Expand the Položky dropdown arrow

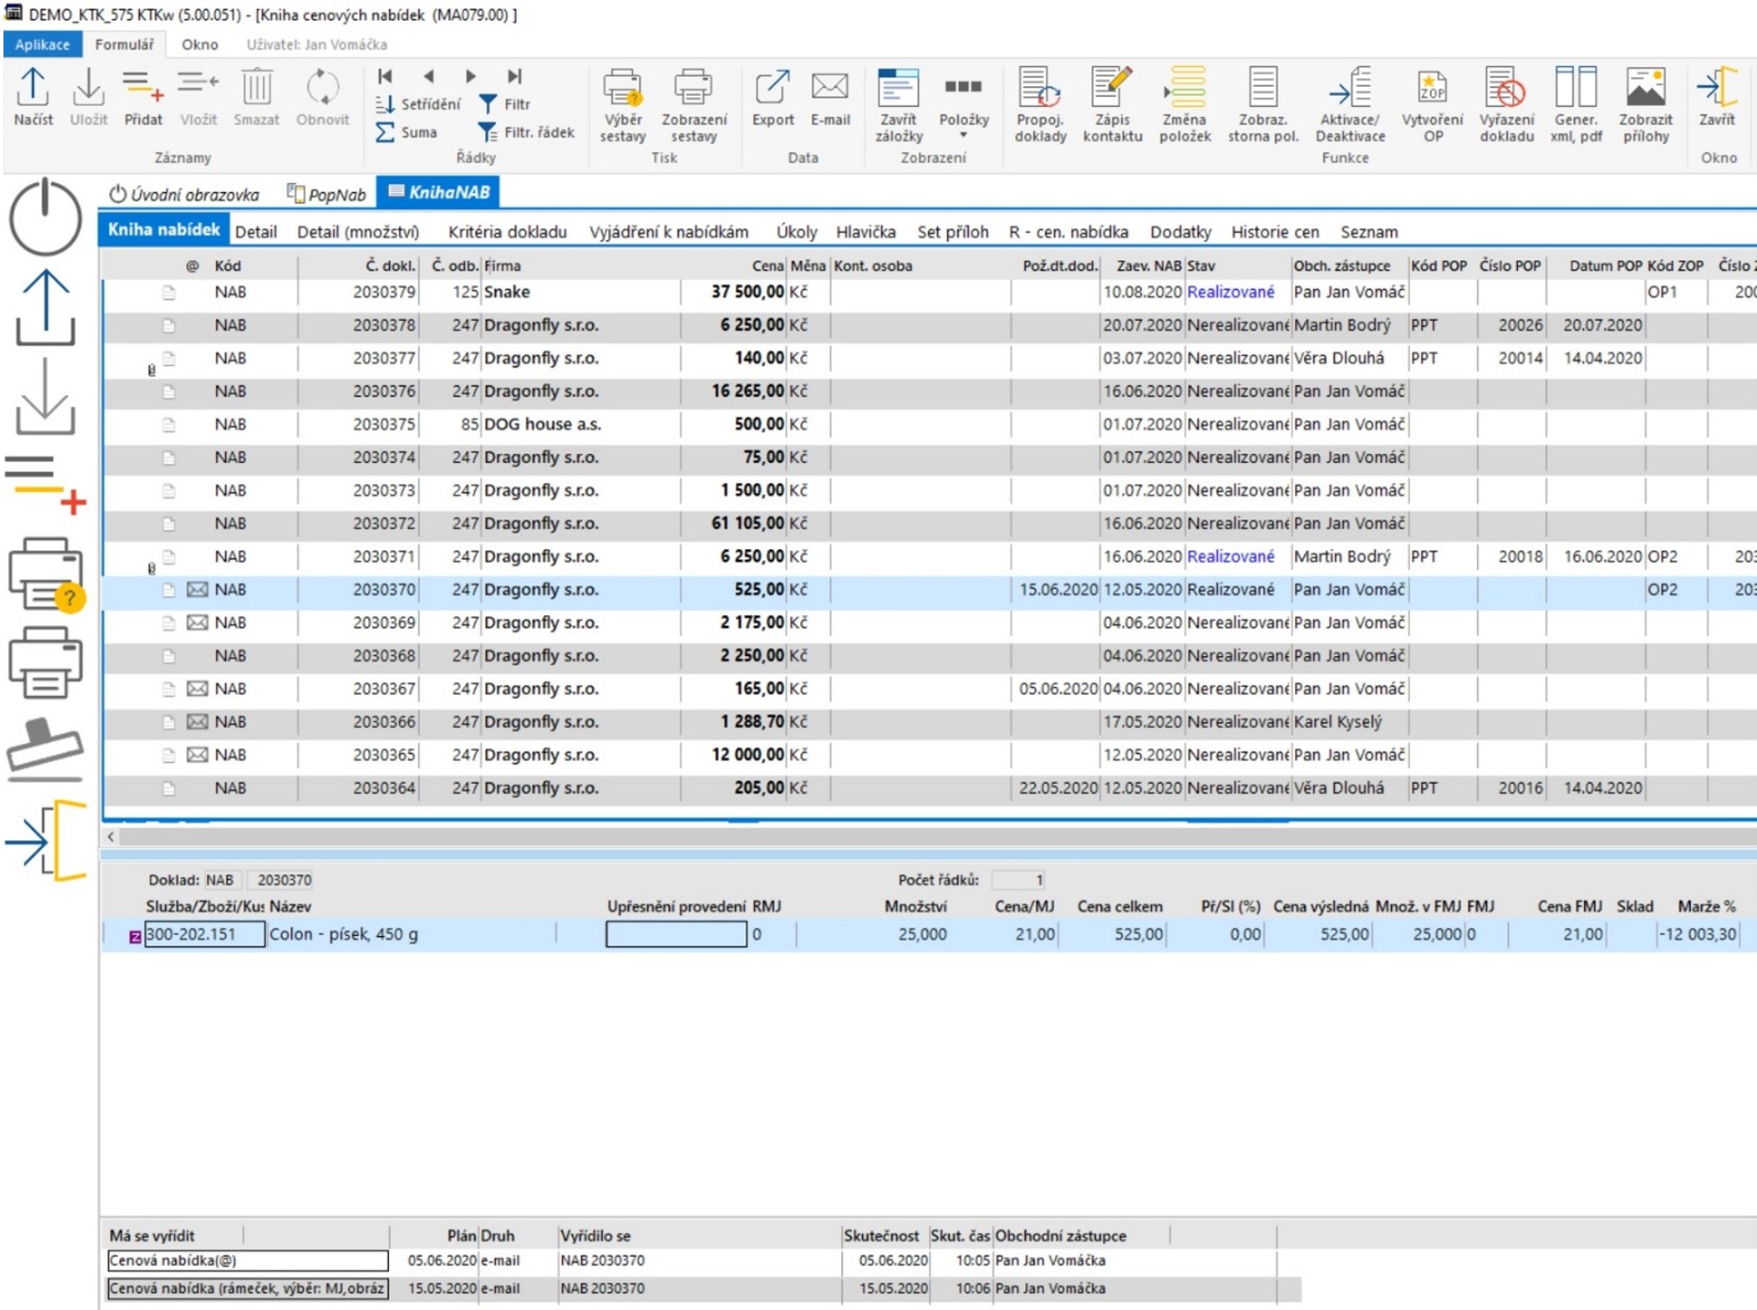tap(964, 136)
